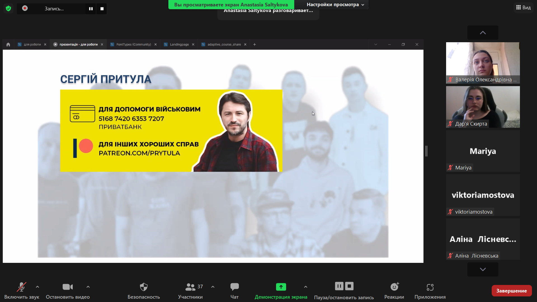
Task: Open the Чат chat panel
Action: [234, 291]
